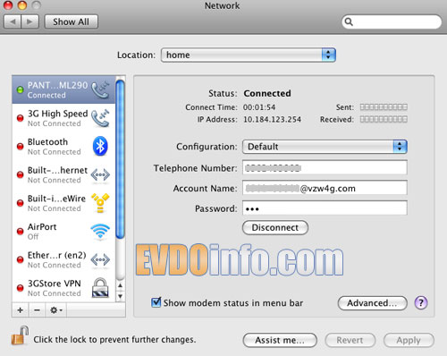447x356 pixels.
Task: Open the Configuration dropdown
Action: tap(325, 147)
